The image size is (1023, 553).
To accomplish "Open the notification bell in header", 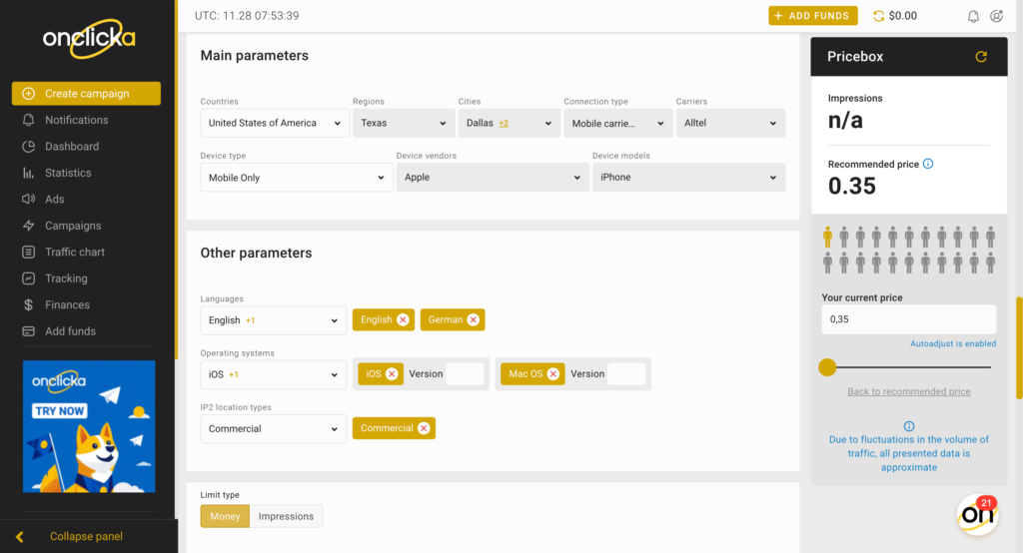I will [973, 16].
